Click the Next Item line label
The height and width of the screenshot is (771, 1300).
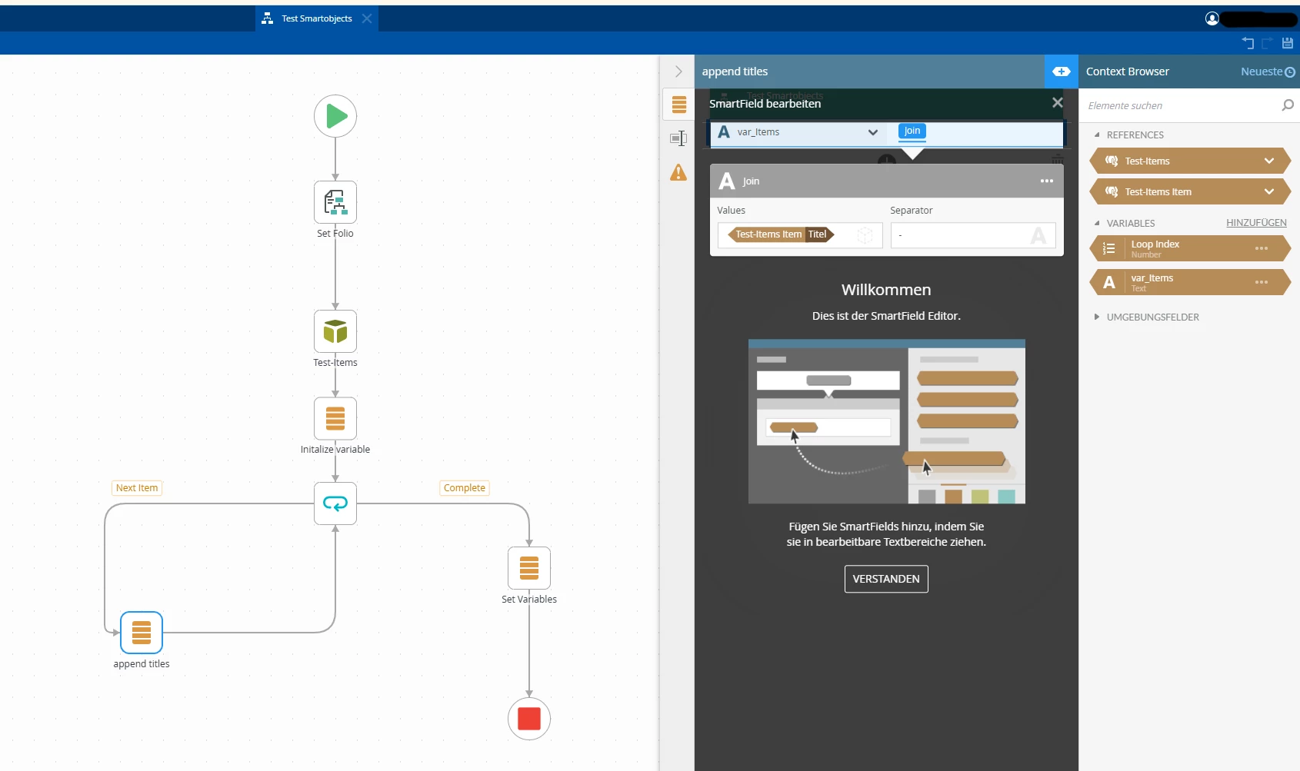137,488
